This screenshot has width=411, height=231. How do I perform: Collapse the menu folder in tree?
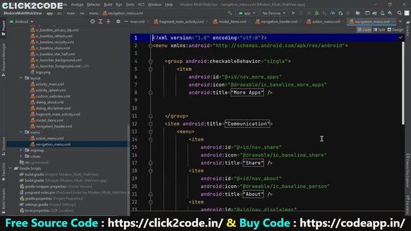tap(21, 132)
